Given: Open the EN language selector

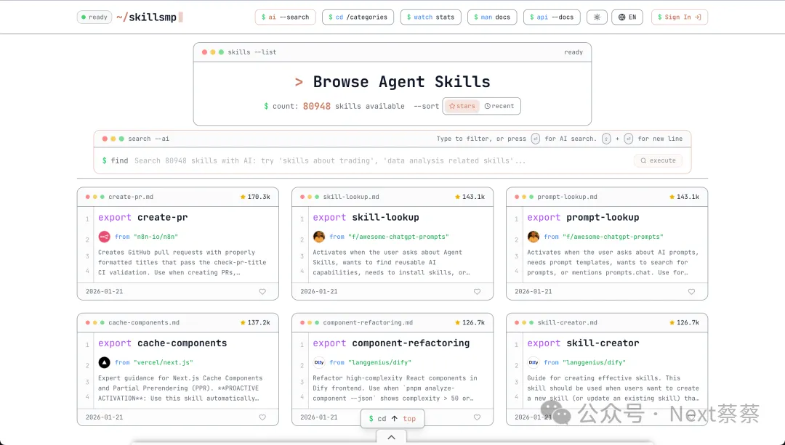Looking at the screenshot, I should [628, 17].
